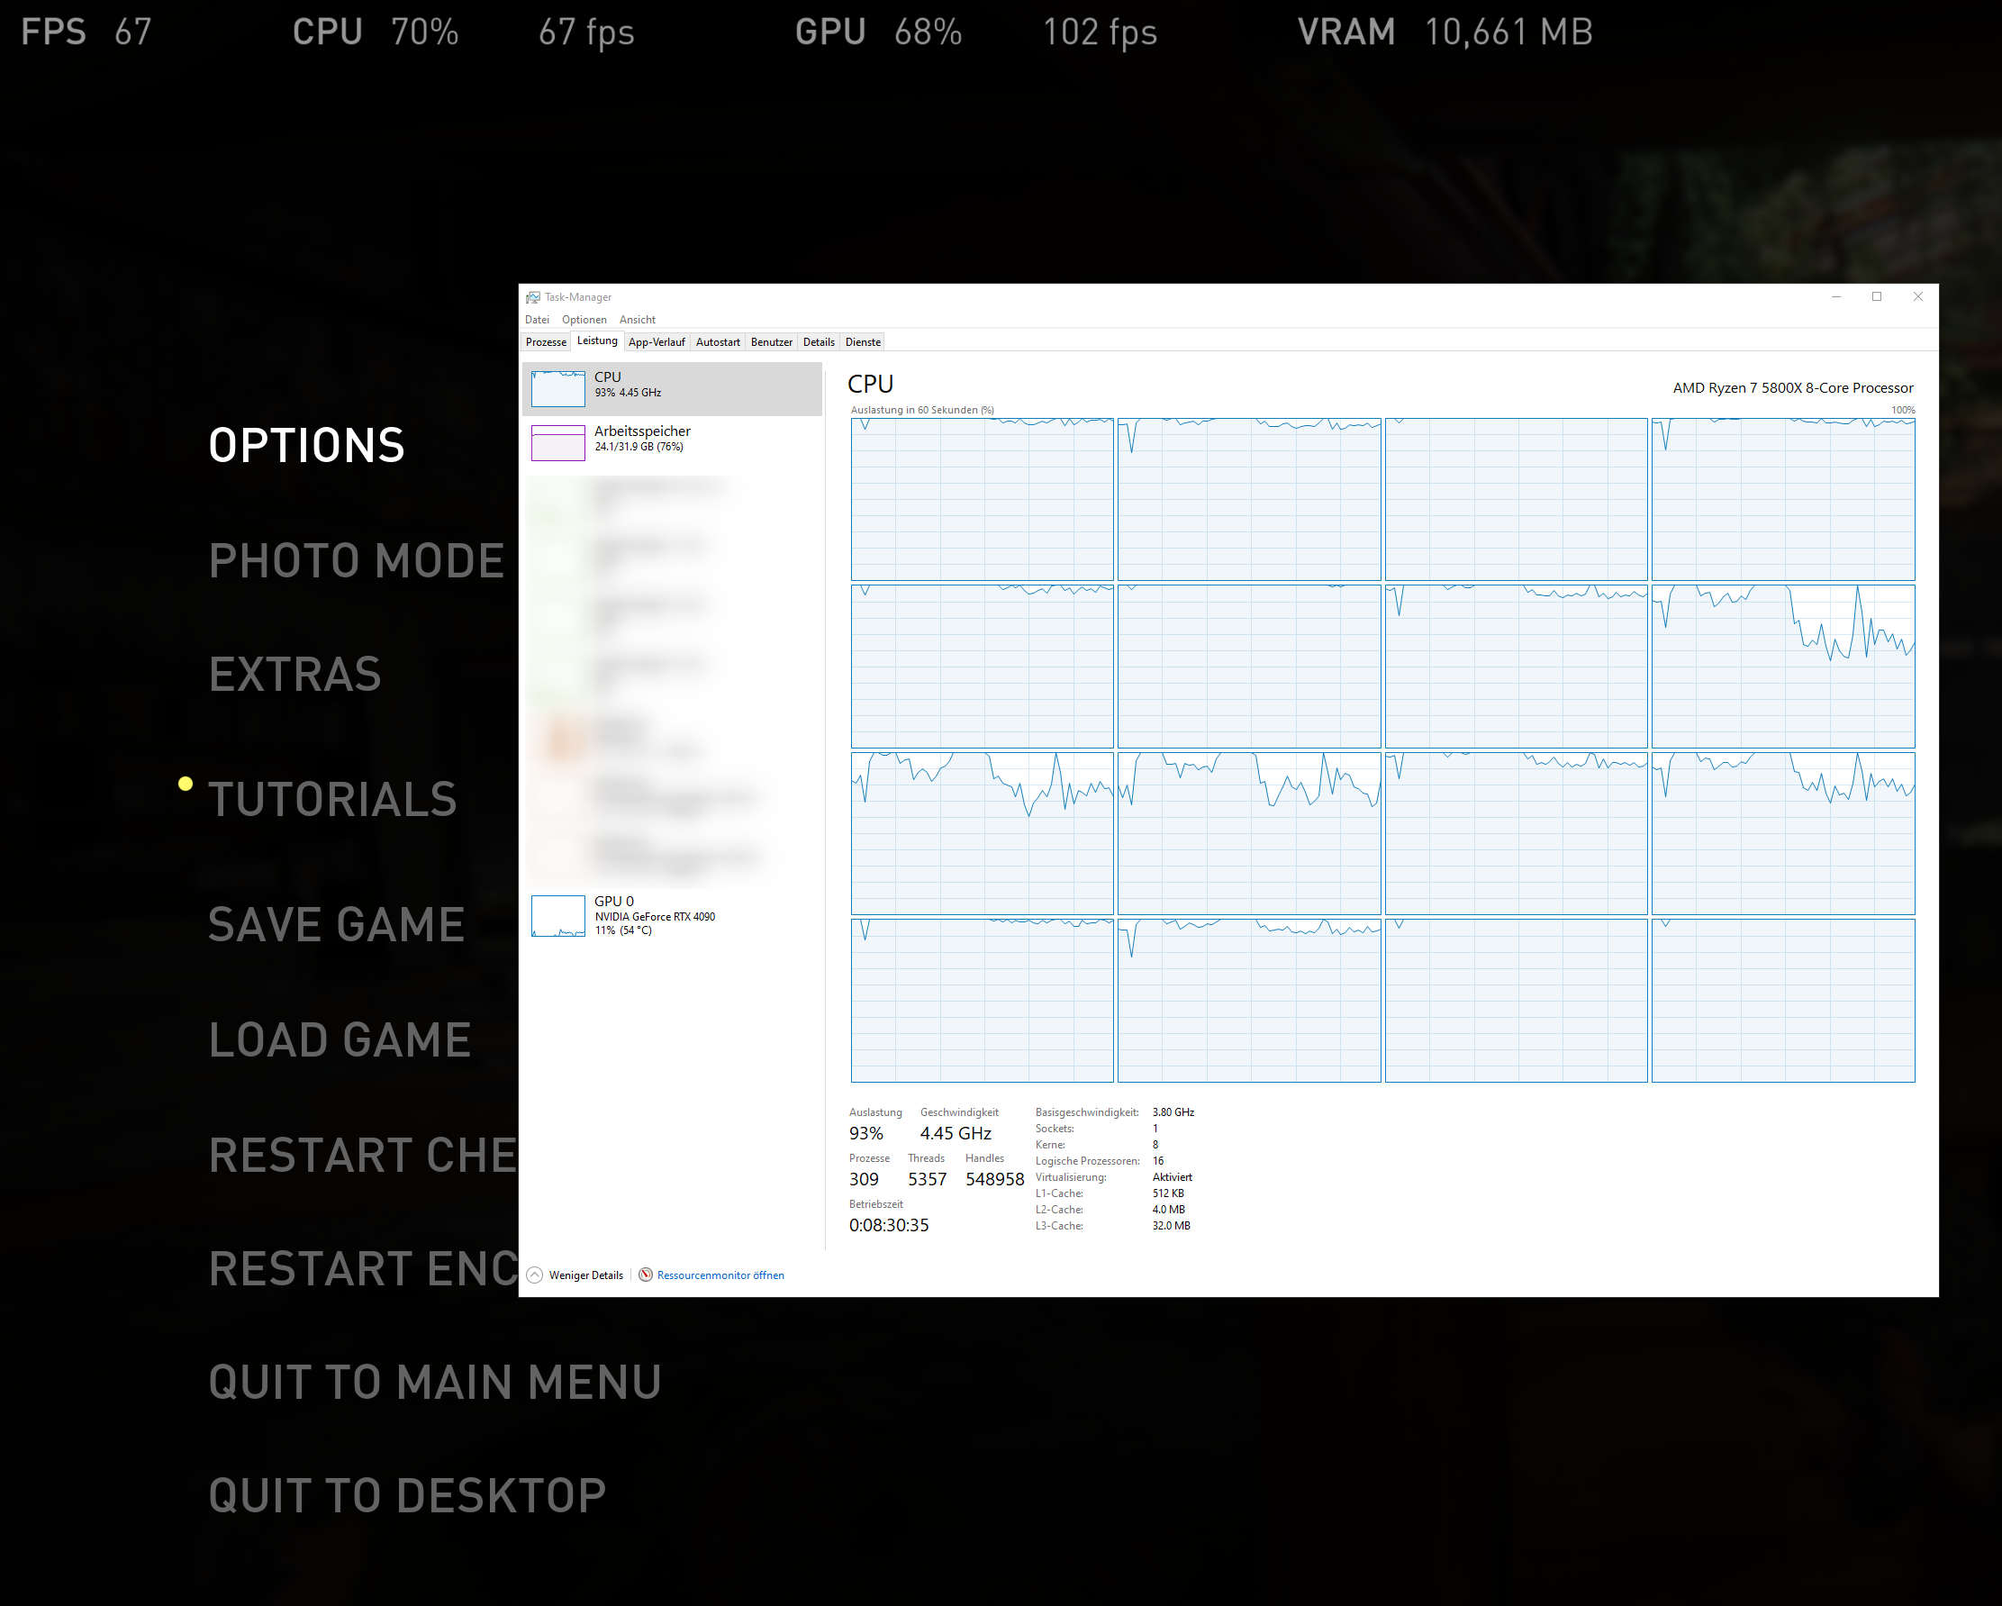Select GPU 0 NVIDIA GeForce RTX 4090
The height and width of the screenshot is (1606, 2002).
(x=655, y=915)
